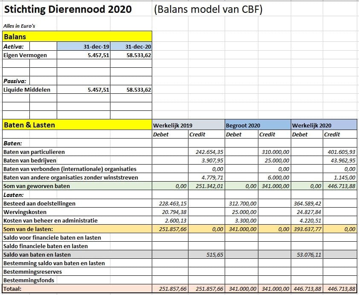
Task: Select the "Stichting Dierennood 2020" title cell
Action: click(67, 9)
